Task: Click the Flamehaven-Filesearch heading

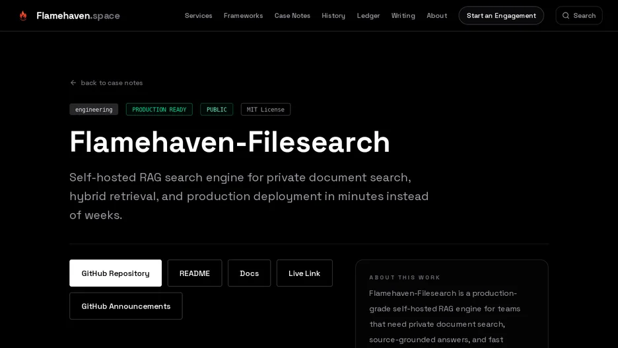Action: (229, 141)
